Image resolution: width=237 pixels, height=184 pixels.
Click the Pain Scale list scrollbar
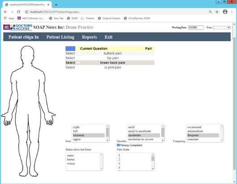pyautogui.click(x=153, y=159)
